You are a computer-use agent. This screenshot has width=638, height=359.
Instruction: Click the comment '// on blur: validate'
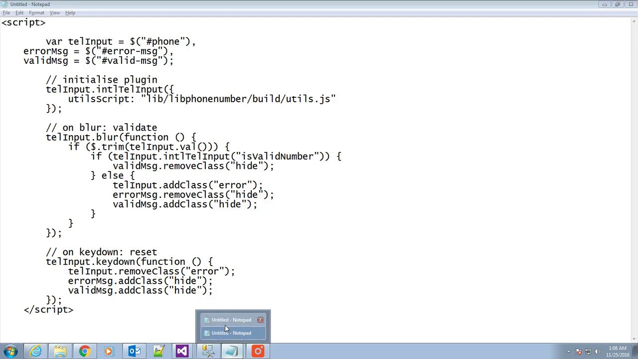101,128
